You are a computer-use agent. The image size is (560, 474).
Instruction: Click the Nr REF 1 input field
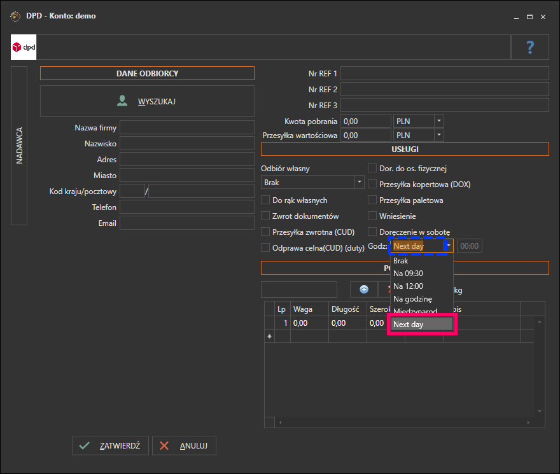coord(445,73)
